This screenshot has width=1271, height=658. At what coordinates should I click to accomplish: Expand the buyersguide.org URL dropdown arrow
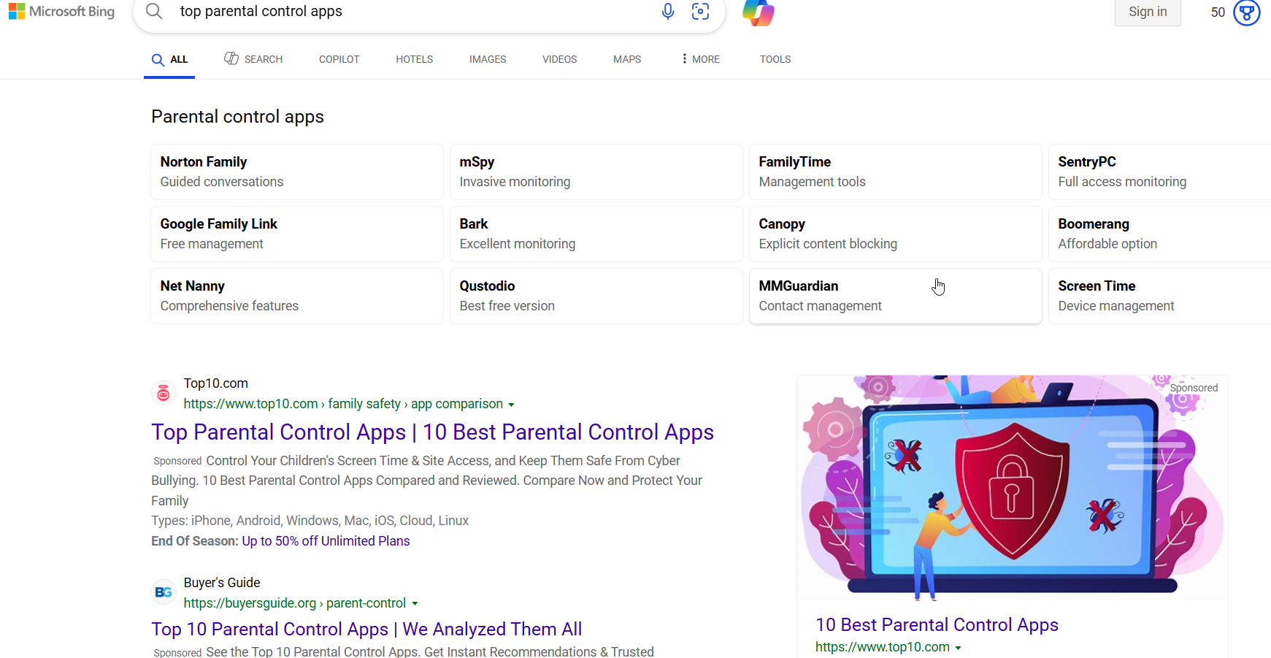415,604
